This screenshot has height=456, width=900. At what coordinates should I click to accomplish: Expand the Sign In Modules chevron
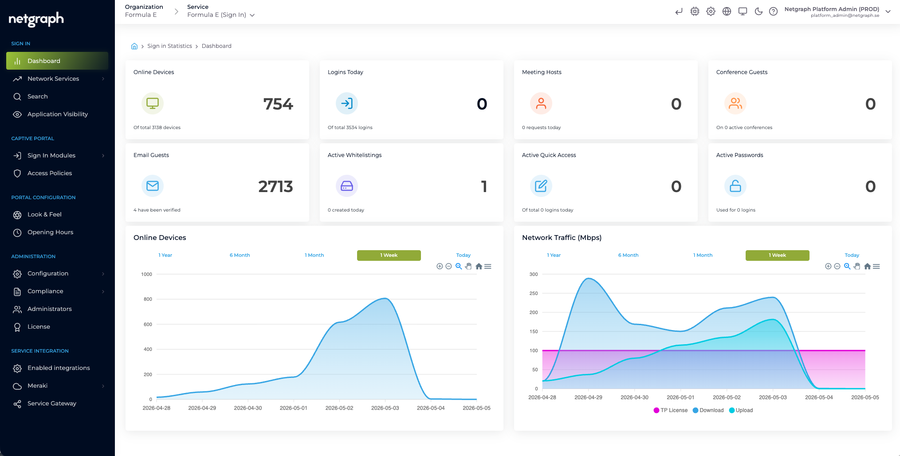pos(103,156)
